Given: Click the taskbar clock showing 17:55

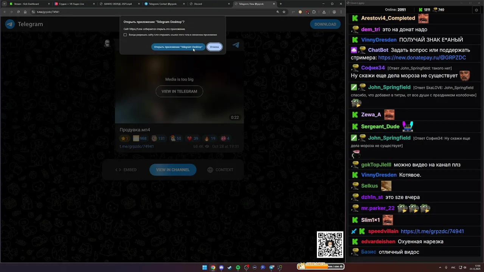Looking at the screenshot, I should coord(475,267).
